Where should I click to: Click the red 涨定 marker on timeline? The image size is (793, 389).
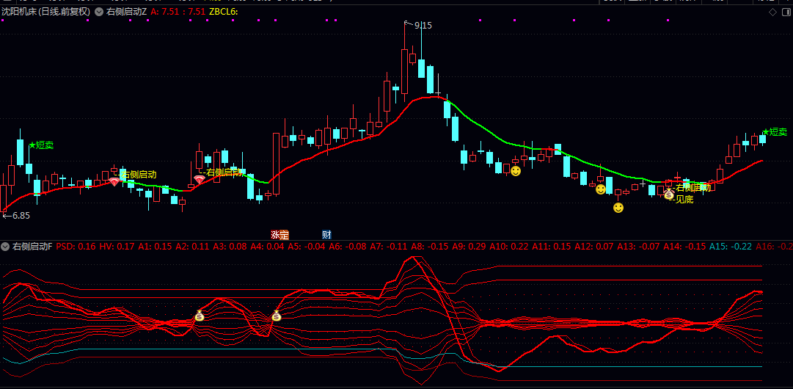click(279, 235)
